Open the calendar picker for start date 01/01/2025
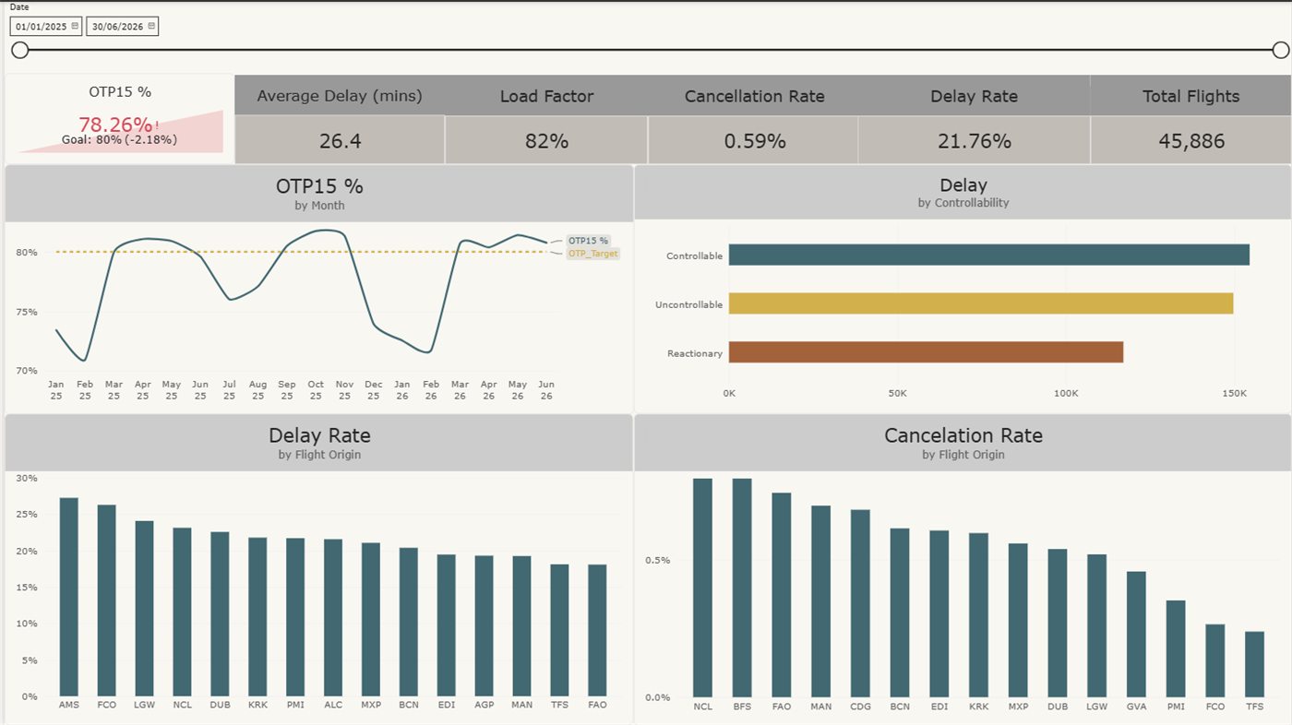The image size is (1292, 725). tap(75, 26)
